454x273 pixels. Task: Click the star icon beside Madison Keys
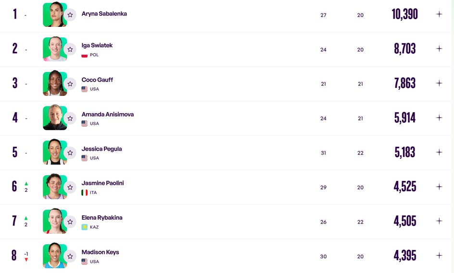70,256
